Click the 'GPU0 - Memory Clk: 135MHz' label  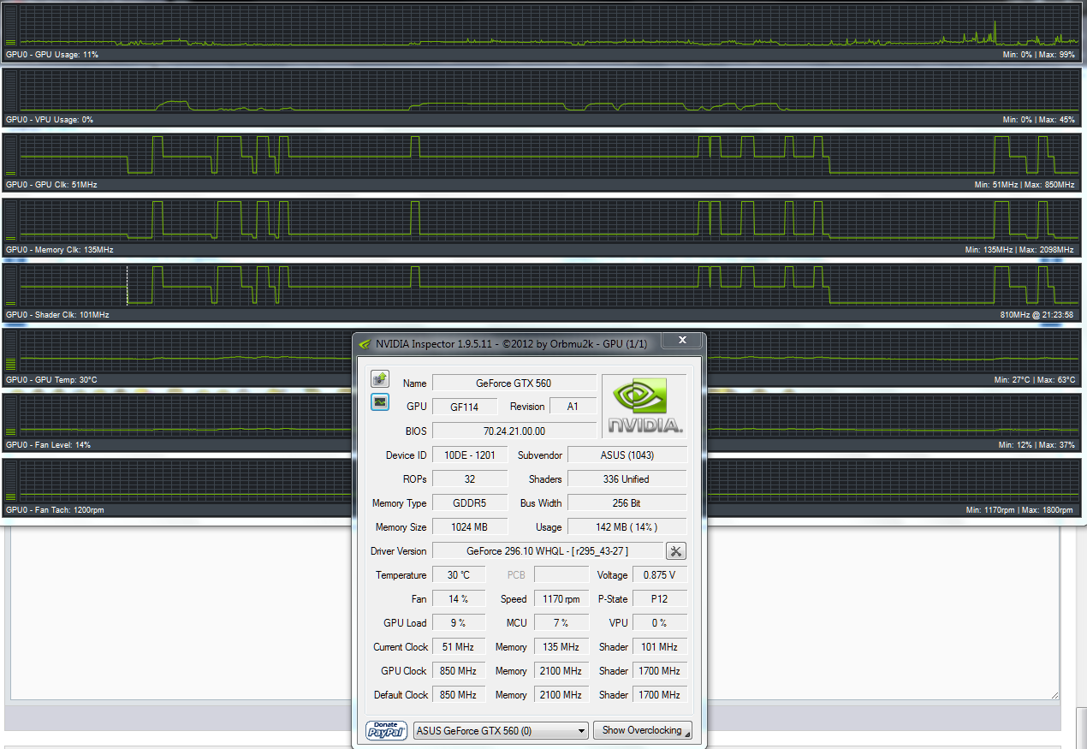coord(59,250)
